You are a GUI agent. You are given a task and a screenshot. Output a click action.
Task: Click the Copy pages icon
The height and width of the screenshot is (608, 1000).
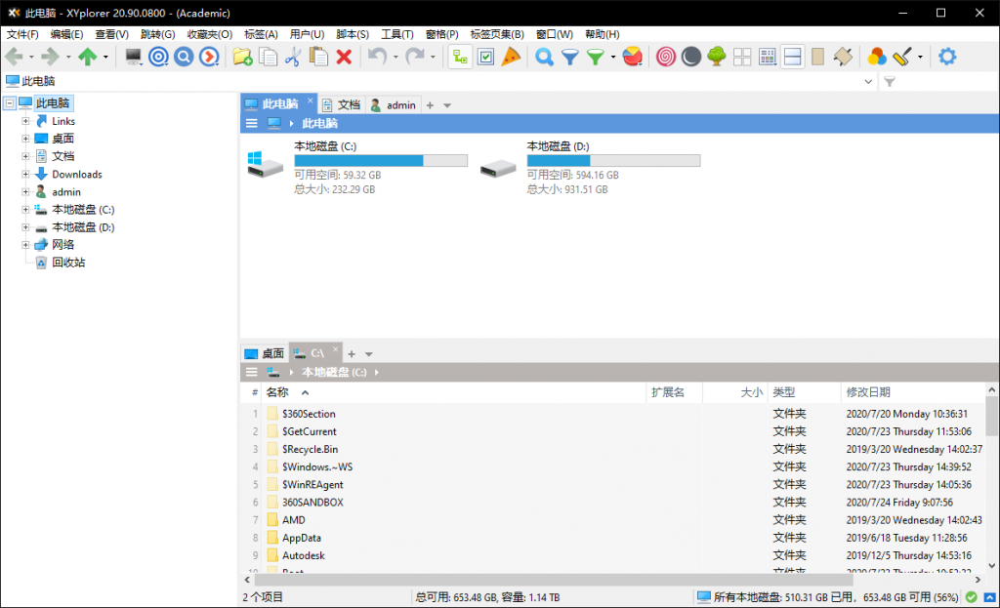pyautogui.click(x=268, y=57)
